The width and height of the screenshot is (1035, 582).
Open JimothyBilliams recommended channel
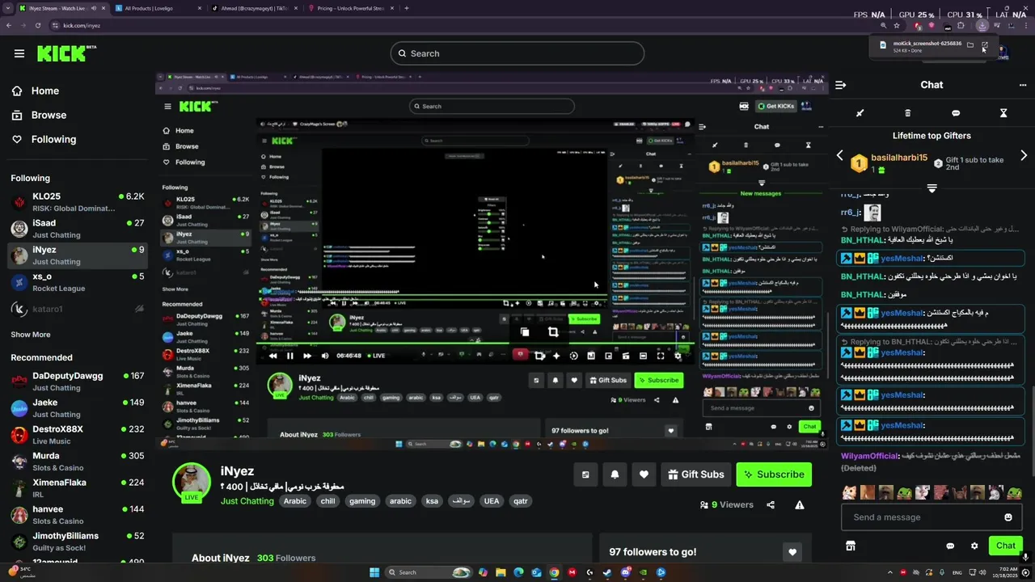78,542
